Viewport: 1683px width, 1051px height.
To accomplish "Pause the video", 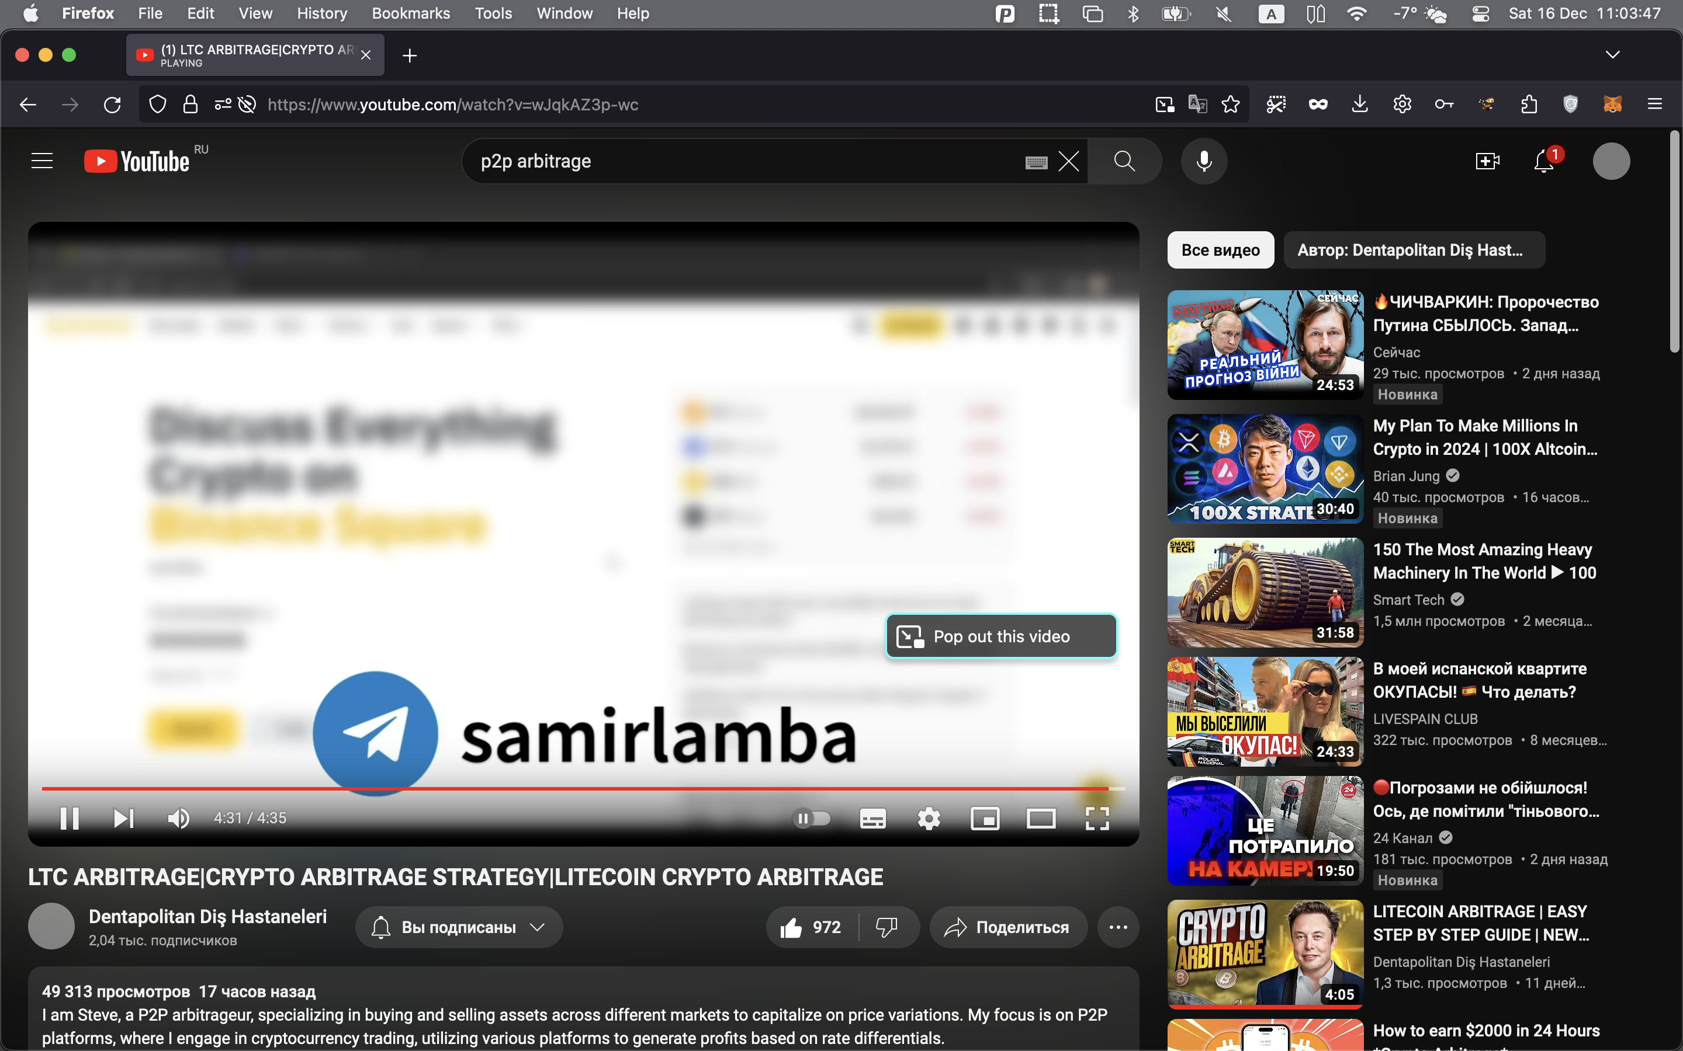I will coord(70,818).
